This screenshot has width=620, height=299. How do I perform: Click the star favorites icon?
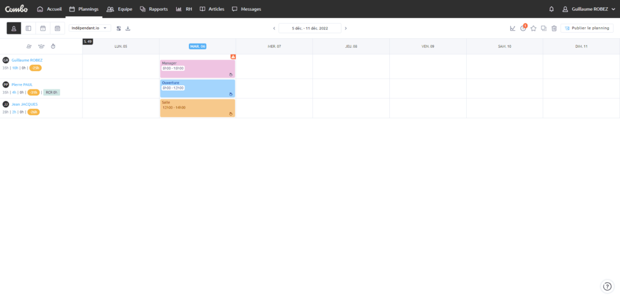coord(533,28)
